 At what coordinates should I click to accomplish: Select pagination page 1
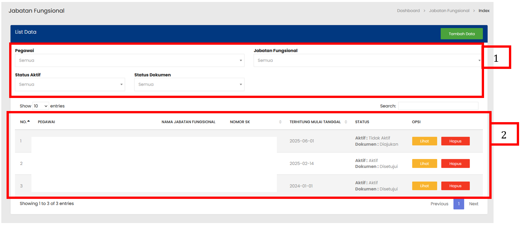coord(459,204)
